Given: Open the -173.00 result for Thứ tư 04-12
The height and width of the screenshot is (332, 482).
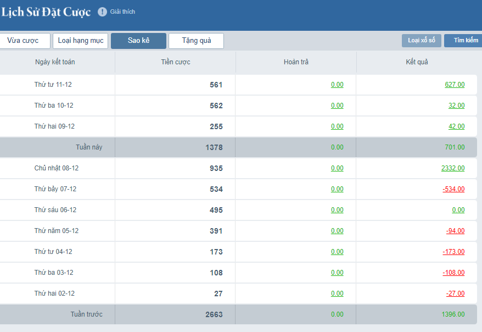Looking at the screenshot, I should tap(453, 252).
